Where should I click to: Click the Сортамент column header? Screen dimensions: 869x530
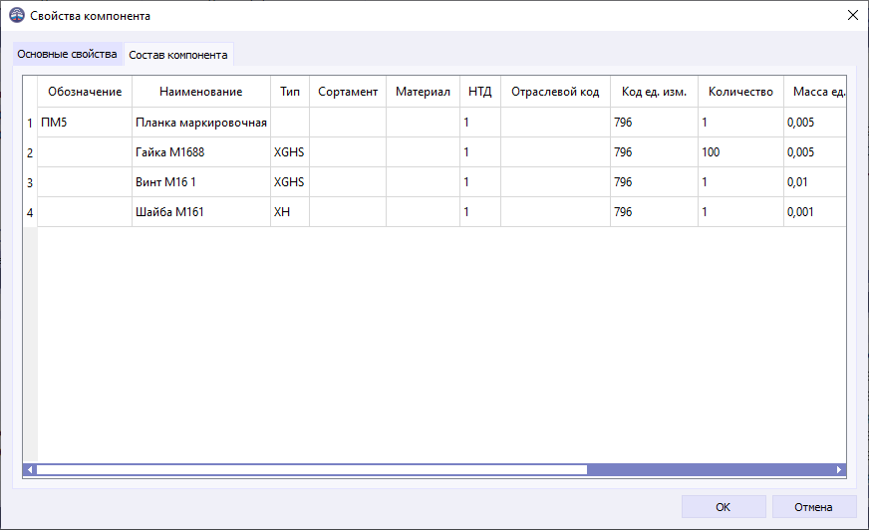point(348,92)
